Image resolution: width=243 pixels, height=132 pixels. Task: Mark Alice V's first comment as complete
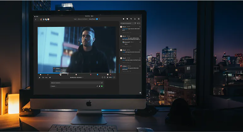140,27
